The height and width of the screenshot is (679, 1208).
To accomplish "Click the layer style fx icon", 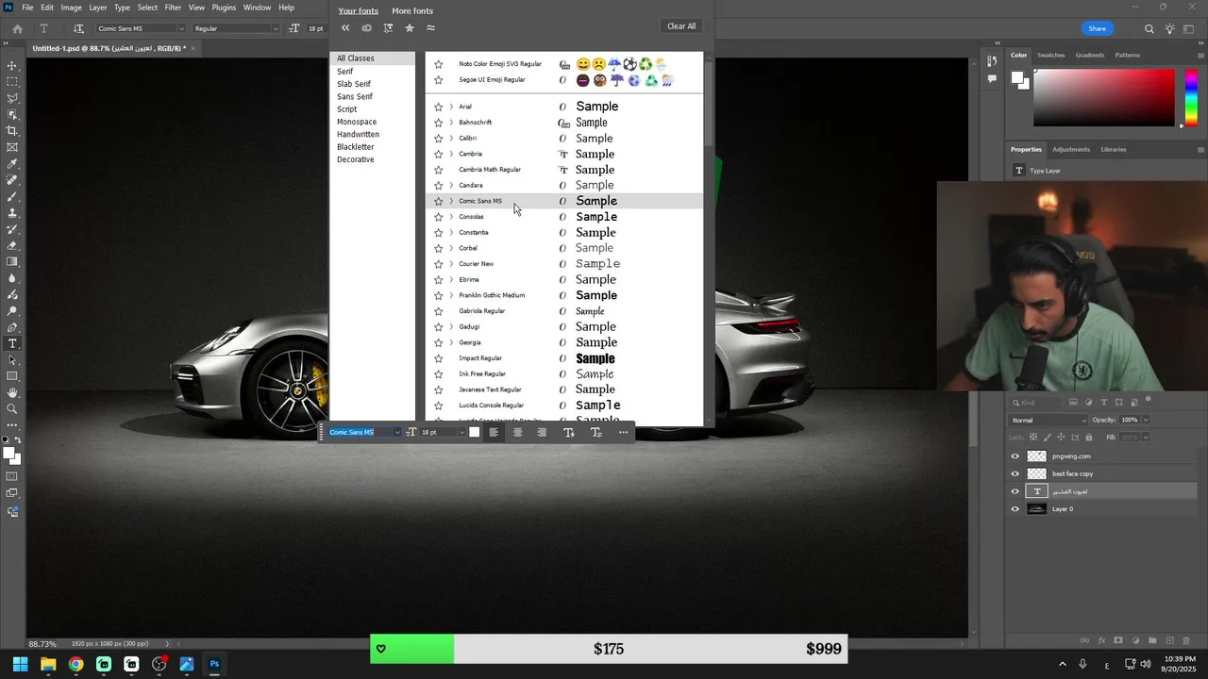I will (1101, 640).
